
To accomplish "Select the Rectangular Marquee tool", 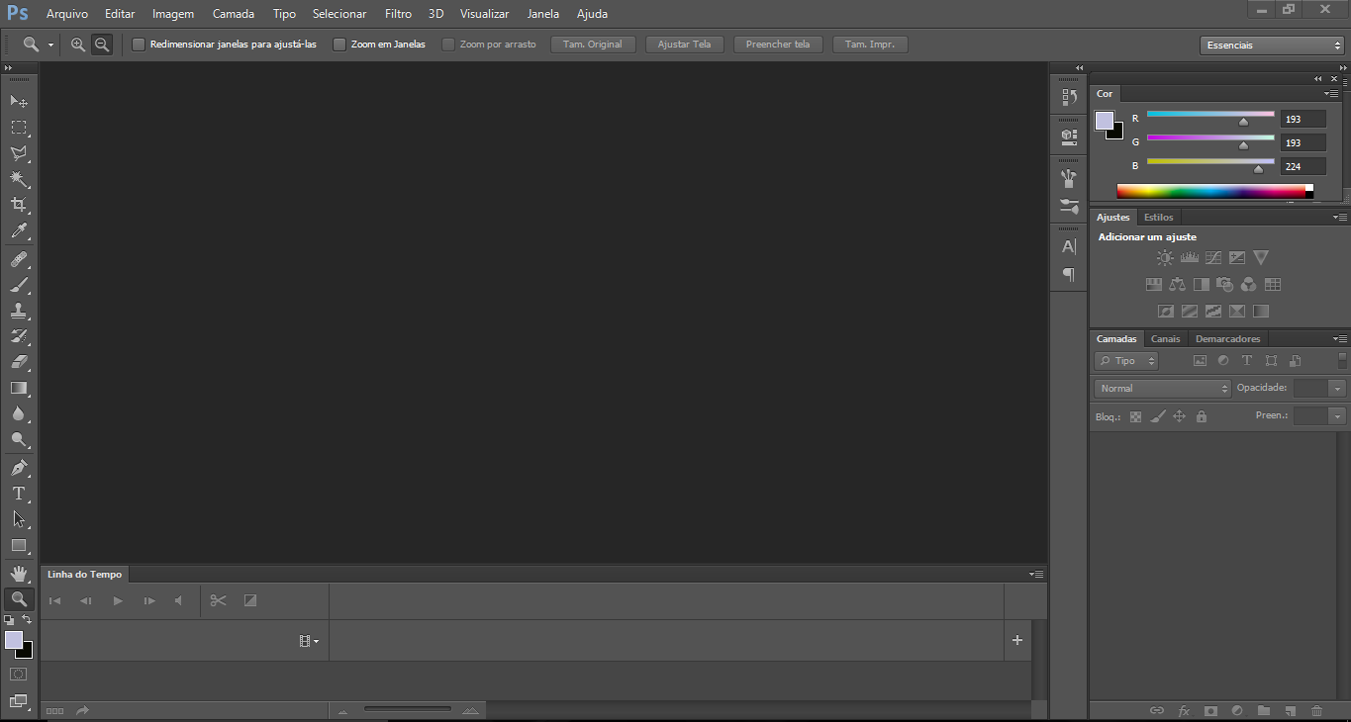I will pos(19,128).
